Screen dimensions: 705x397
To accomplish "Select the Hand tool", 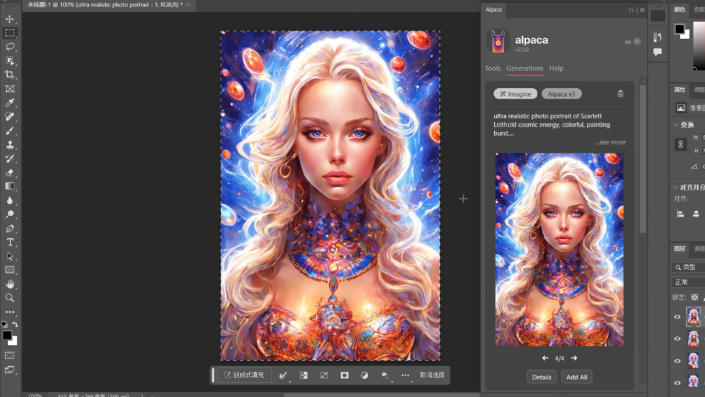I will (10, 284).
